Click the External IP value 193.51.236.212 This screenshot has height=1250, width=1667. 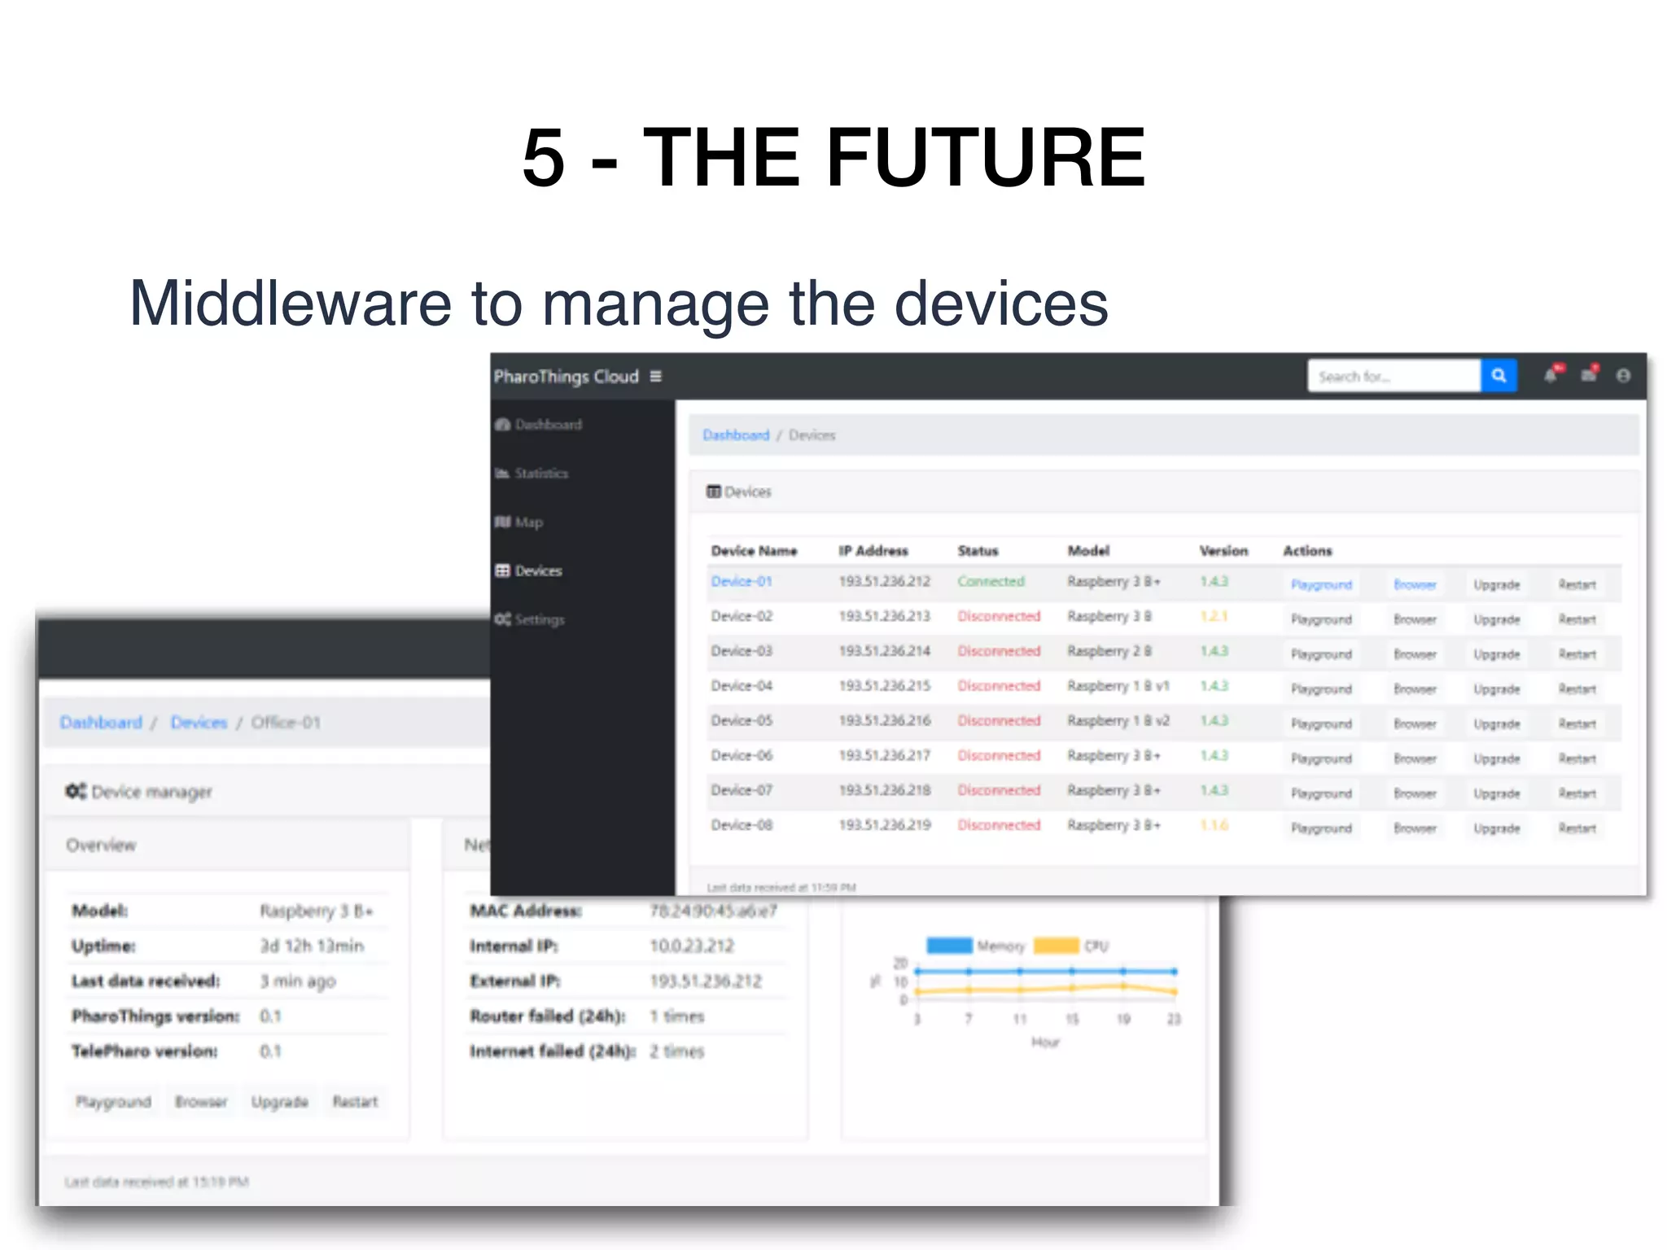[705, 981]
